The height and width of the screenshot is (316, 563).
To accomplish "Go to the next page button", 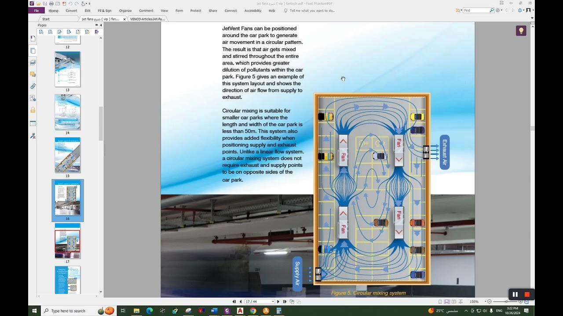I will [278, 302].
